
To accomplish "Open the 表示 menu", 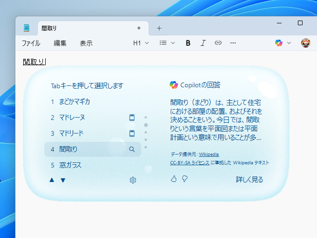I will pos(86,43).
